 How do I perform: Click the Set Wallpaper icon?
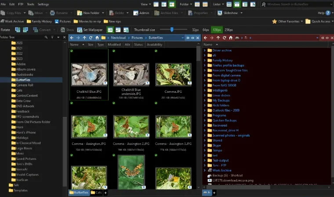click(x=80, y=30)
